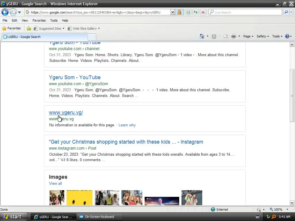Open the Suggested Sites dropdown
The width and height of the screenshot is (295, 221).
[49, 28]
